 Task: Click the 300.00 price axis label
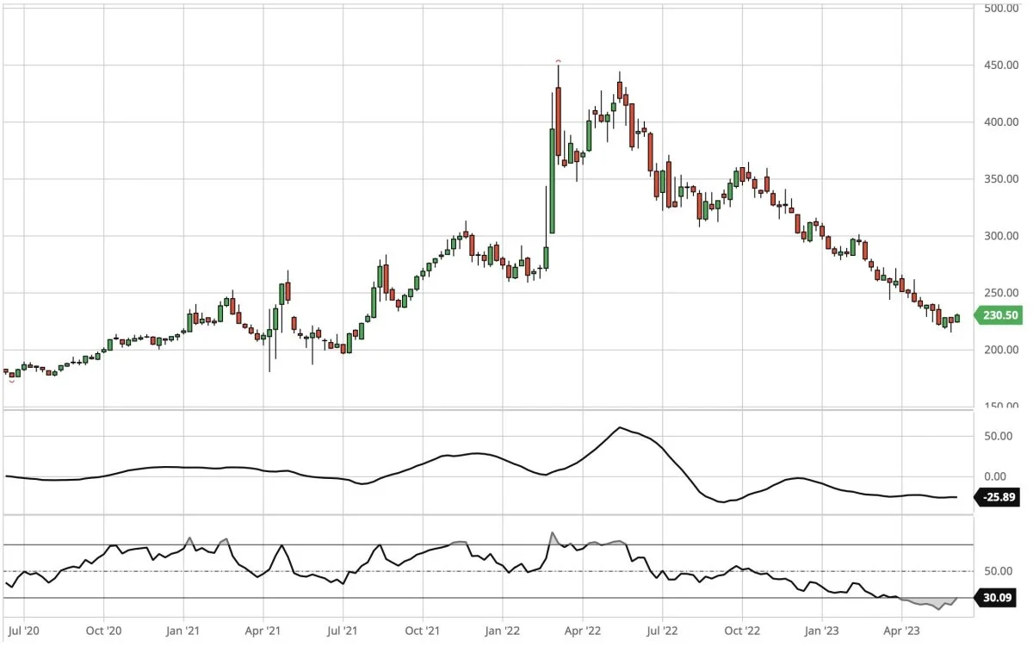[1000, 236]
